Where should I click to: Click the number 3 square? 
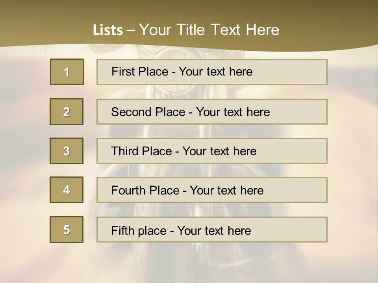[67, 151]
